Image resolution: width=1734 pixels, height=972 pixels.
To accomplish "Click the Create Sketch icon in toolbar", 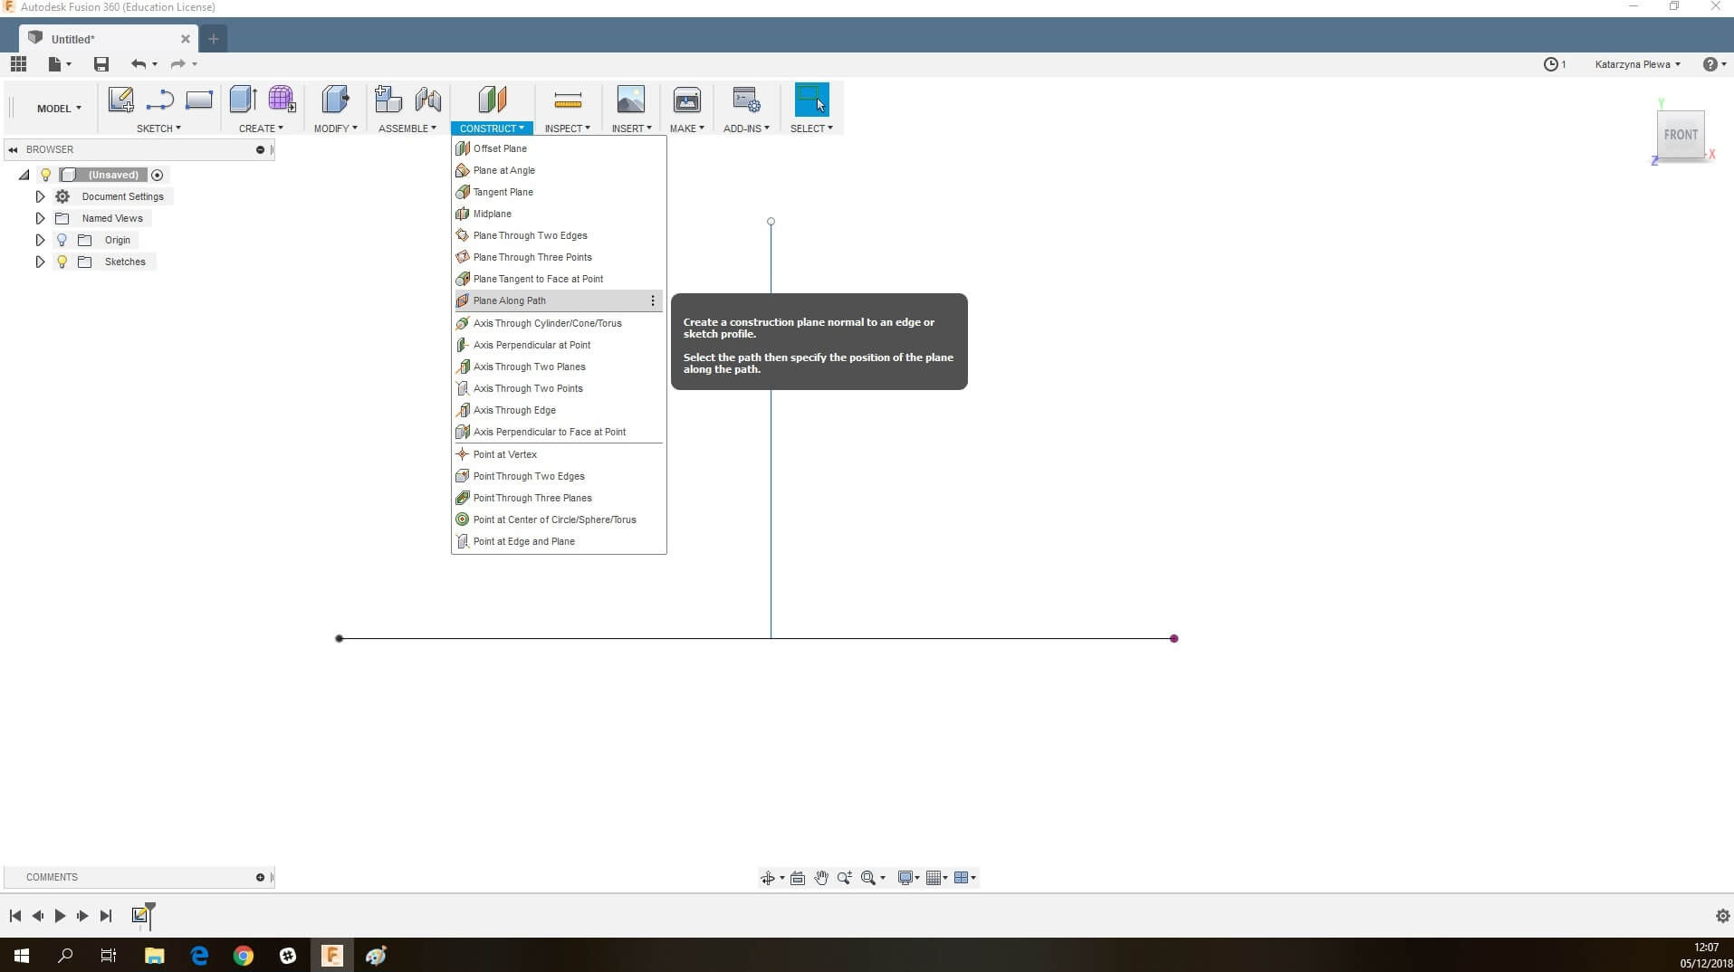I will pyautogui.click(x=120, y=100).
